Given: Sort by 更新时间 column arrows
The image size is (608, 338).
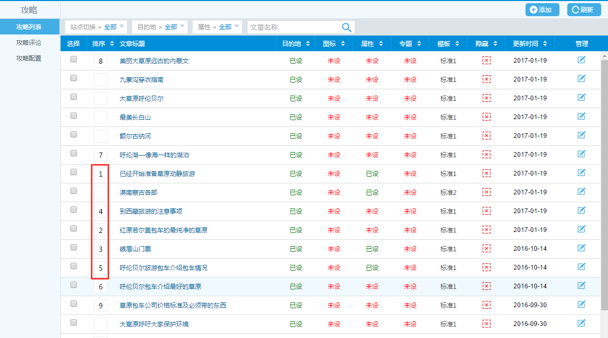Looking at the screenshot, I should tap(545, 44).
